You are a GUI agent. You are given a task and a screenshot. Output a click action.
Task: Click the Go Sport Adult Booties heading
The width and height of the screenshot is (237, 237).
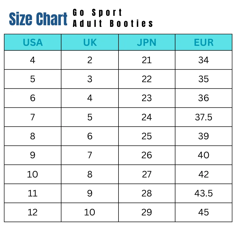click(113, 18)
